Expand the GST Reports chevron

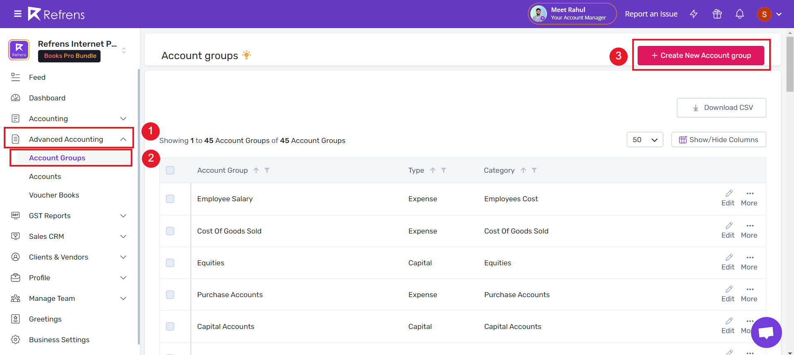pos(123,216)
